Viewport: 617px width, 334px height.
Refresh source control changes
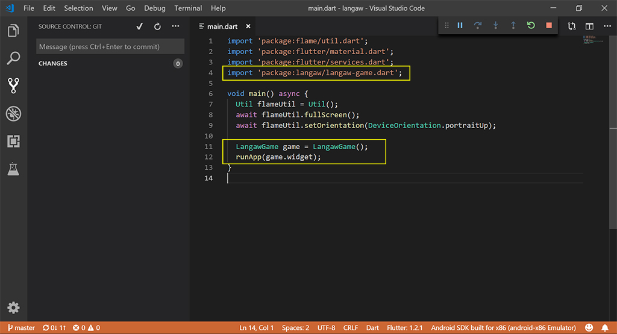click(157, 26)
